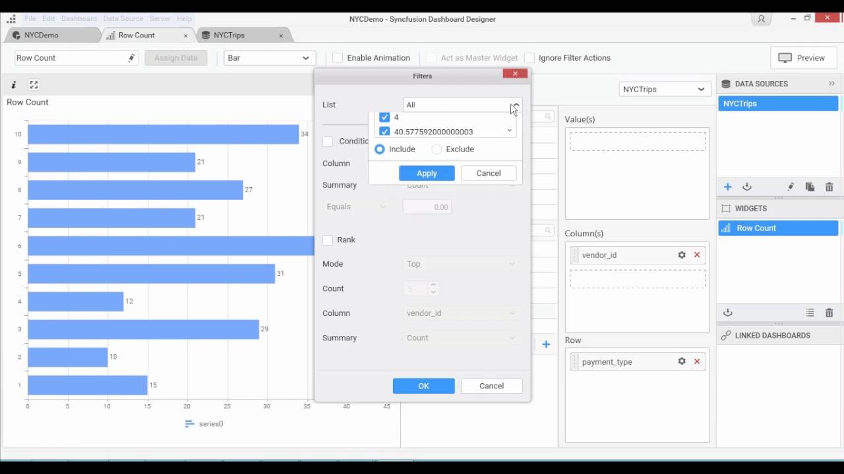Close the NYCTrips tab
Screen dimensions: 844x474
click(281, 36)
